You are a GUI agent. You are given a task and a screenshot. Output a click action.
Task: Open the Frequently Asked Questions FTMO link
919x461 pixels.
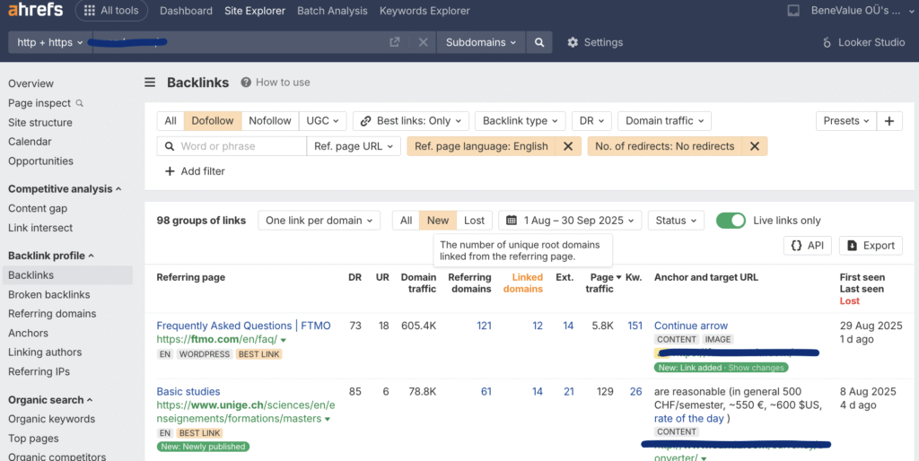click(243, 326)
